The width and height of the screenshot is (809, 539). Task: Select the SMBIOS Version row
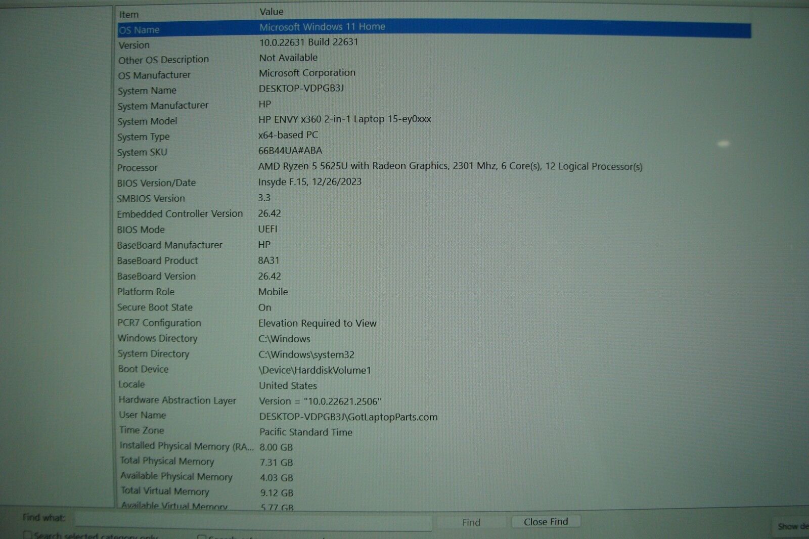[x=434, y=198]
